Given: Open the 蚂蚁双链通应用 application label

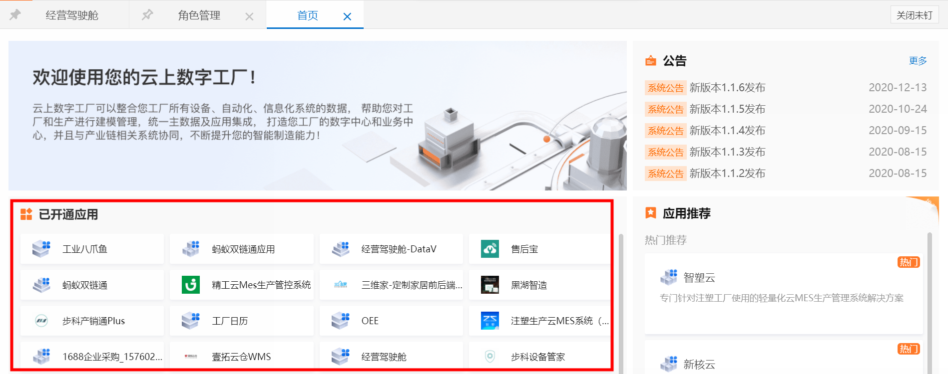Looking at the screenshot, I should (x=243, y=249).
